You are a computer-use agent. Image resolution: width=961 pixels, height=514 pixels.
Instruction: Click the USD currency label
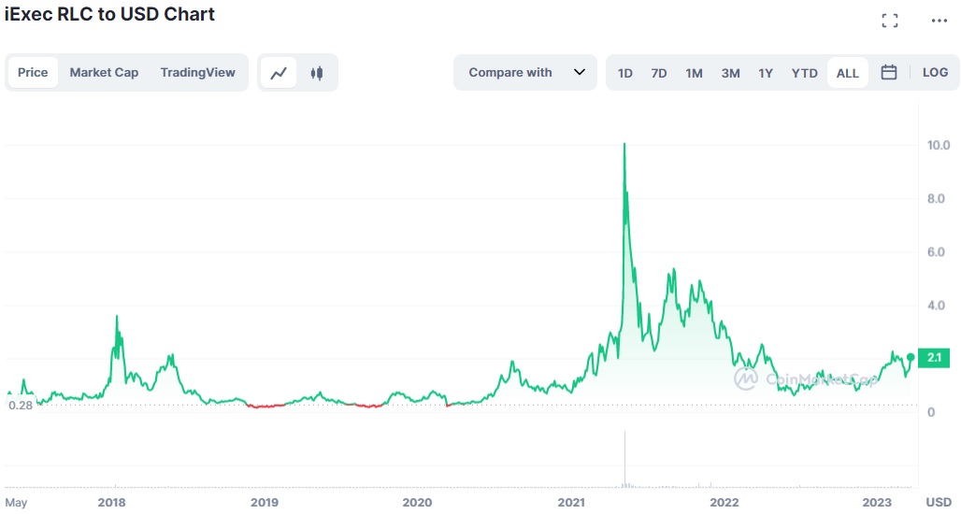(939, 503)
